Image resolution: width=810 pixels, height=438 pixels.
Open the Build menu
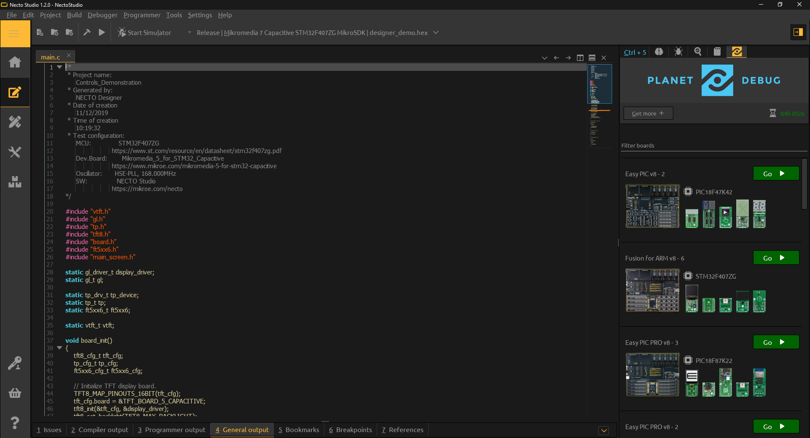[x=74, y=15]
